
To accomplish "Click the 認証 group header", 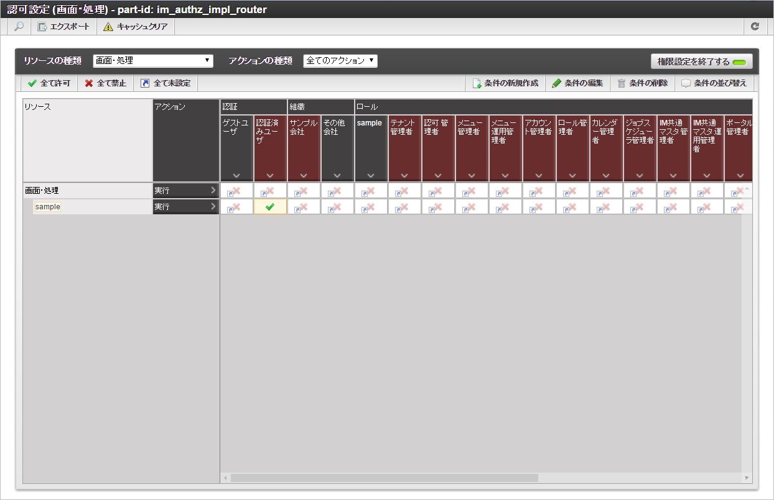I will 253,107.
